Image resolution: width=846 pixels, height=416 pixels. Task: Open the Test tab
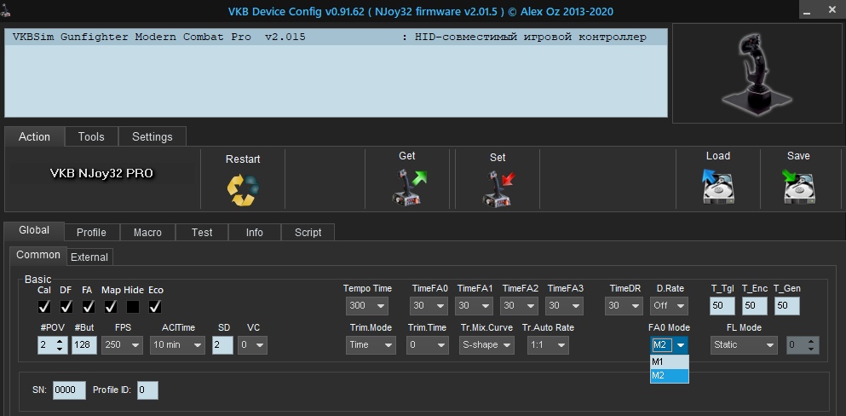click(x=202, y=233)
